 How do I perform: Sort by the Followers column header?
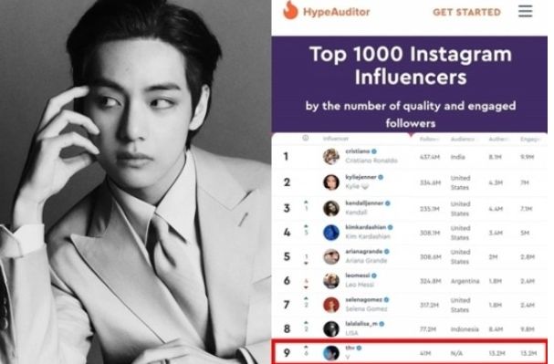pyautogui.click(x=429, y=139)
